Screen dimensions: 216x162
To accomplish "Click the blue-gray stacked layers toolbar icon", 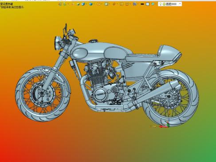I will point(134,4).
